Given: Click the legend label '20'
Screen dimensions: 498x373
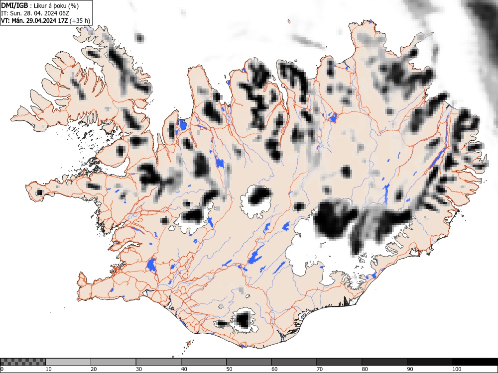Looking at the screenshot, I should pyautogui.click(x=94, y=369).
